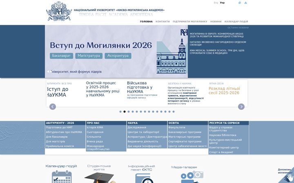Image resolution: width=294 pixels, height=183 pixels.
Task: Click the Аспірантура banner button
Action: [118, 56]
